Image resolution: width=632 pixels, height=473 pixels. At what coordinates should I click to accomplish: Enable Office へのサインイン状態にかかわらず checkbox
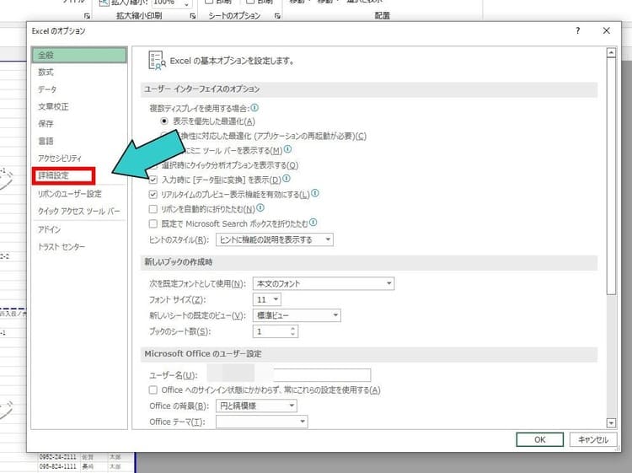point(153,390)
